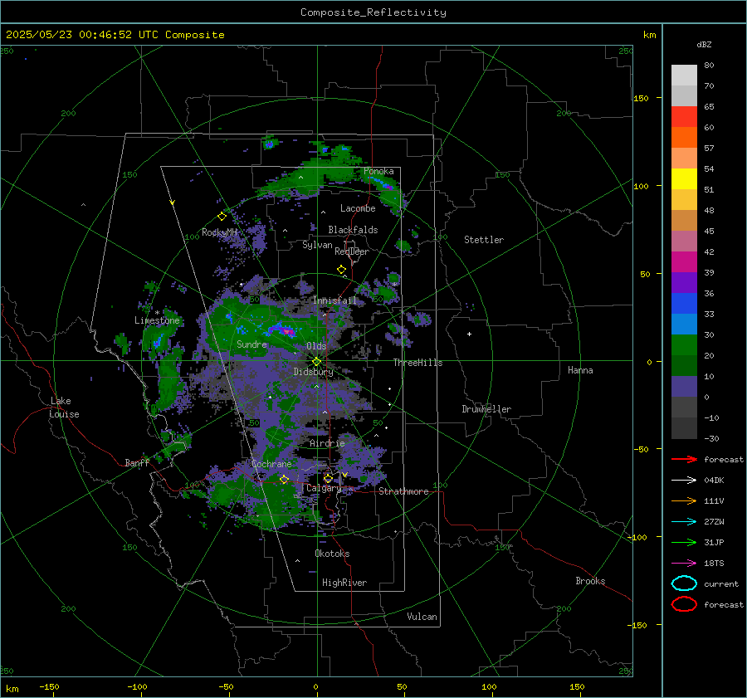Click the ThreeHills city label
This screenshot has width=747, height=698.
click(417, 363)
